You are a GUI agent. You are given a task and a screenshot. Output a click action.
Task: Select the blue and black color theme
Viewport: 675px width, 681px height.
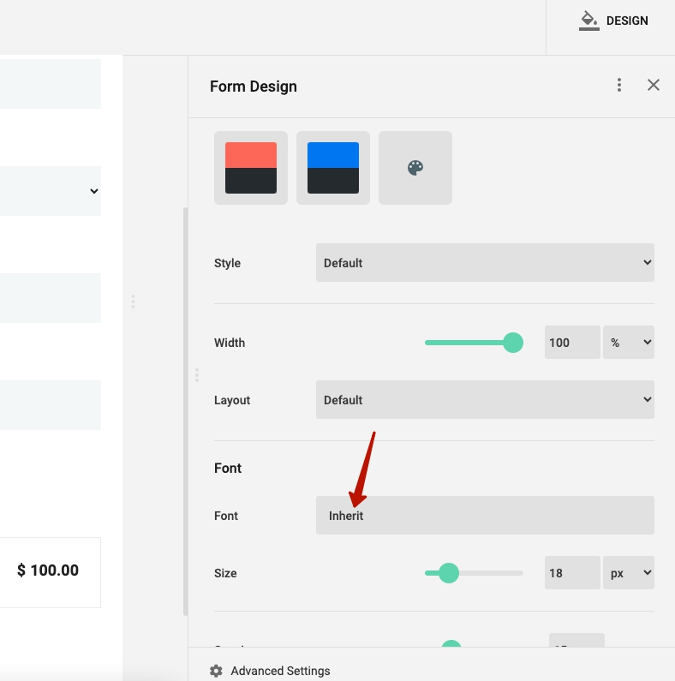333,168
